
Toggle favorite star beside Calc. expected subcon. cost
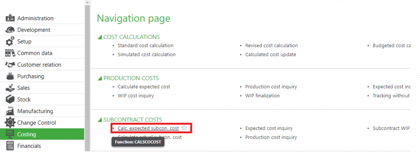[x=184, y=128]
